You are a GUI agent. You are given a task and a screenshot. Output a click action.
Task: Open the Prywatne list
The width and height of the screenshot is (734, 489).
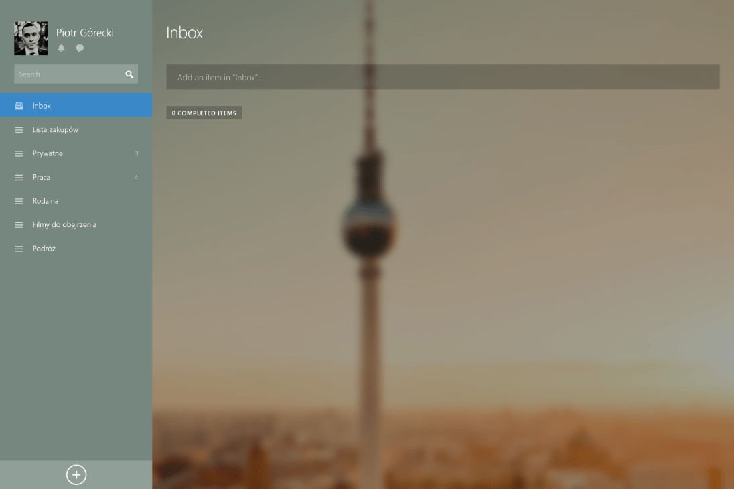pos(76,153)
